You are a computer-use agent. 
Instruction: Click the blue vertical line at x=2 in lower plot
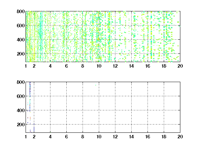pos(34,128)
